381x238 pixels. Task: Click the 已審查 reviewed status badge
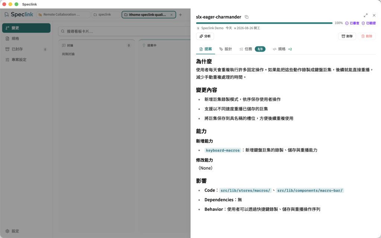(x=352, y=23)
